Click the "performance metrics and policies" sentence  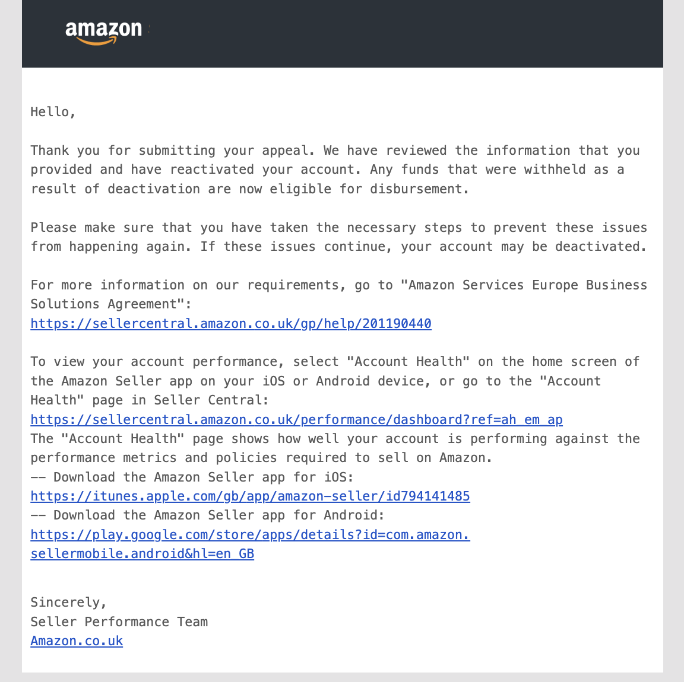[x=261, y=458]
